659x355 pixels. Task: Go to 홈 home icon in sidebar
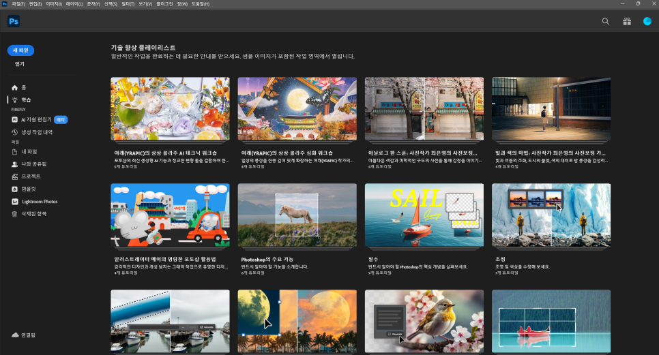[x=15, y=88]
